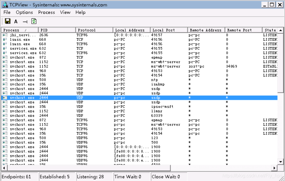Screen dimensions: 285x181
Task: Click Listening: 28 in status bar
Action: (x=90, y=177)
